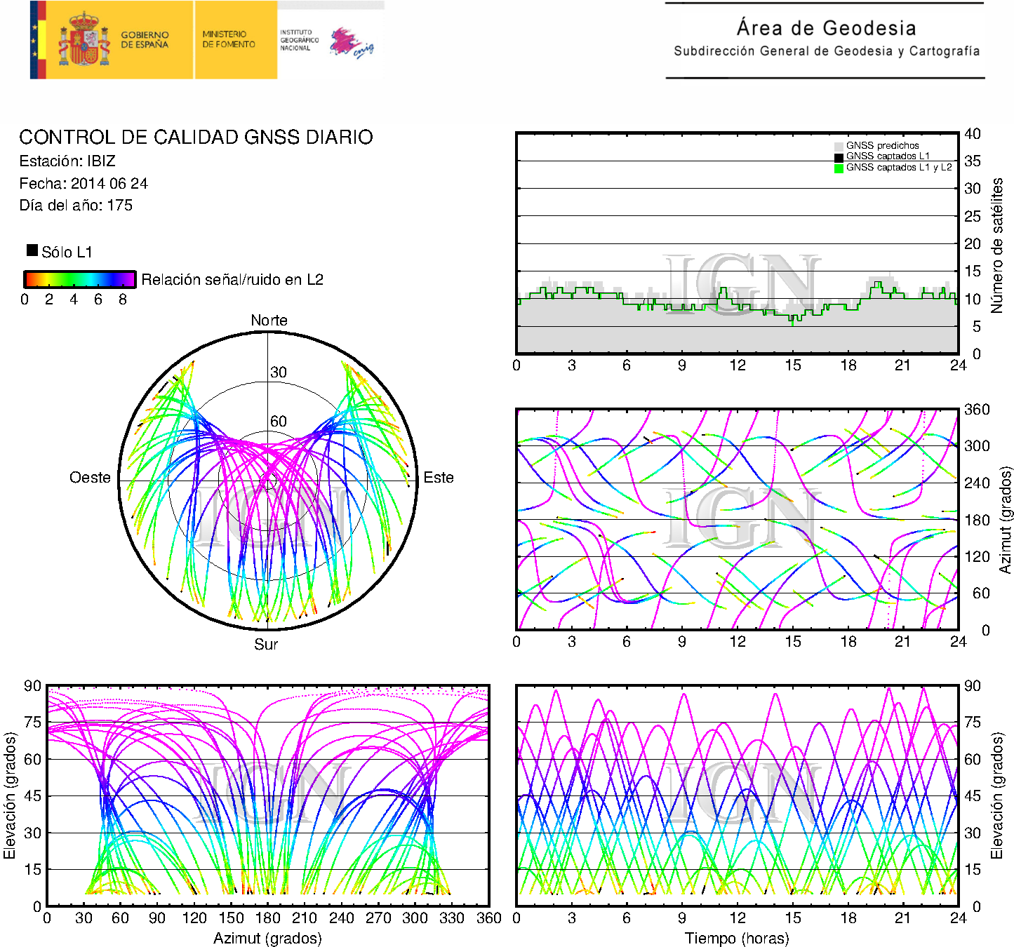Click the 'Área de Geodesia' heading
1014x947 pixels.
point(826,28)
